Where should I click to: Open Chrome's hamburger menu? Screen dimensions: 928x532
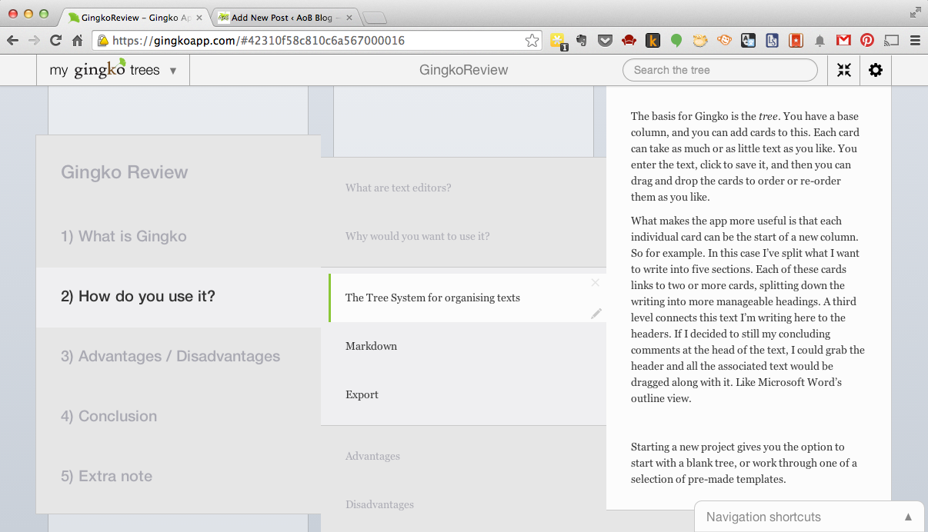[x=915, y=39]
